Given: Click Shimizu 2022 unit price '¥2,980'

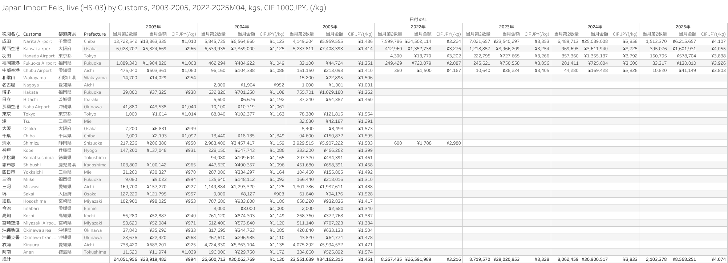Looking at the screenshot, I should (453, 143).
